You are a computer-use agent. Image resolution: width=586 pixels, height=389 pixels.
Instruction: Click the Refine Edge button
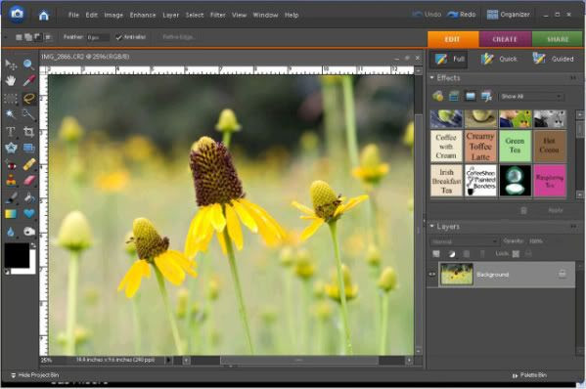[178, 37]
